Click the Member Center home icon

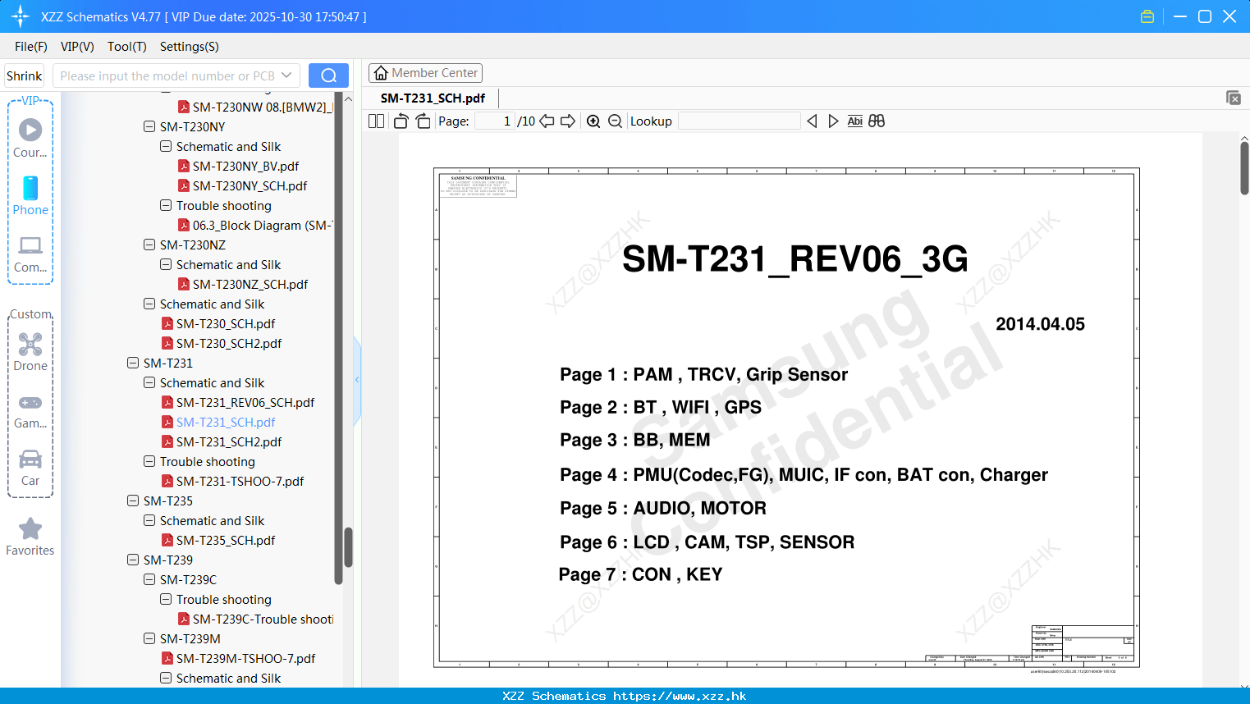point(381,73)
